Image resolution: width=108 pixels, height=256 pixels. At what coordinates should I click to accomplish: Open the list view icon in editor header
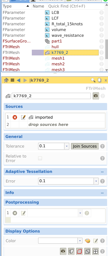click(12, 80)
